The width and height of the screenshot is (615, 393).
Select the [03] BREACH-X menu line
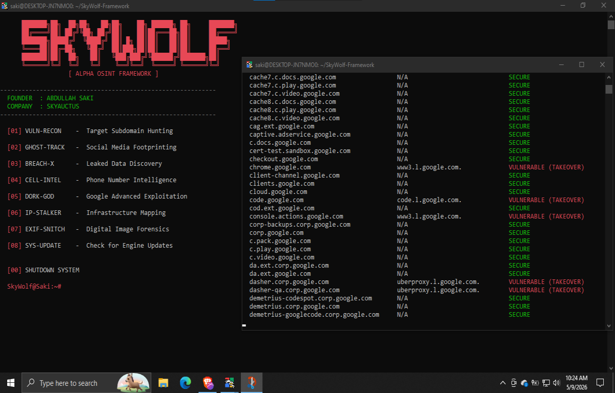pos(85,164)
